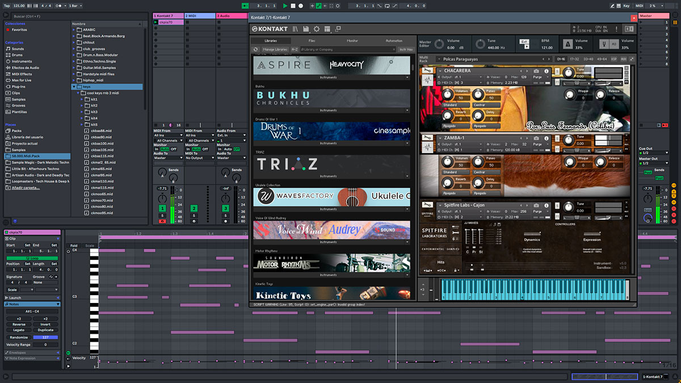The height and width of the screenshot is (383, 681).
Task: Click Kontakt's floppy disk save icon
Action: pos(306,28)
